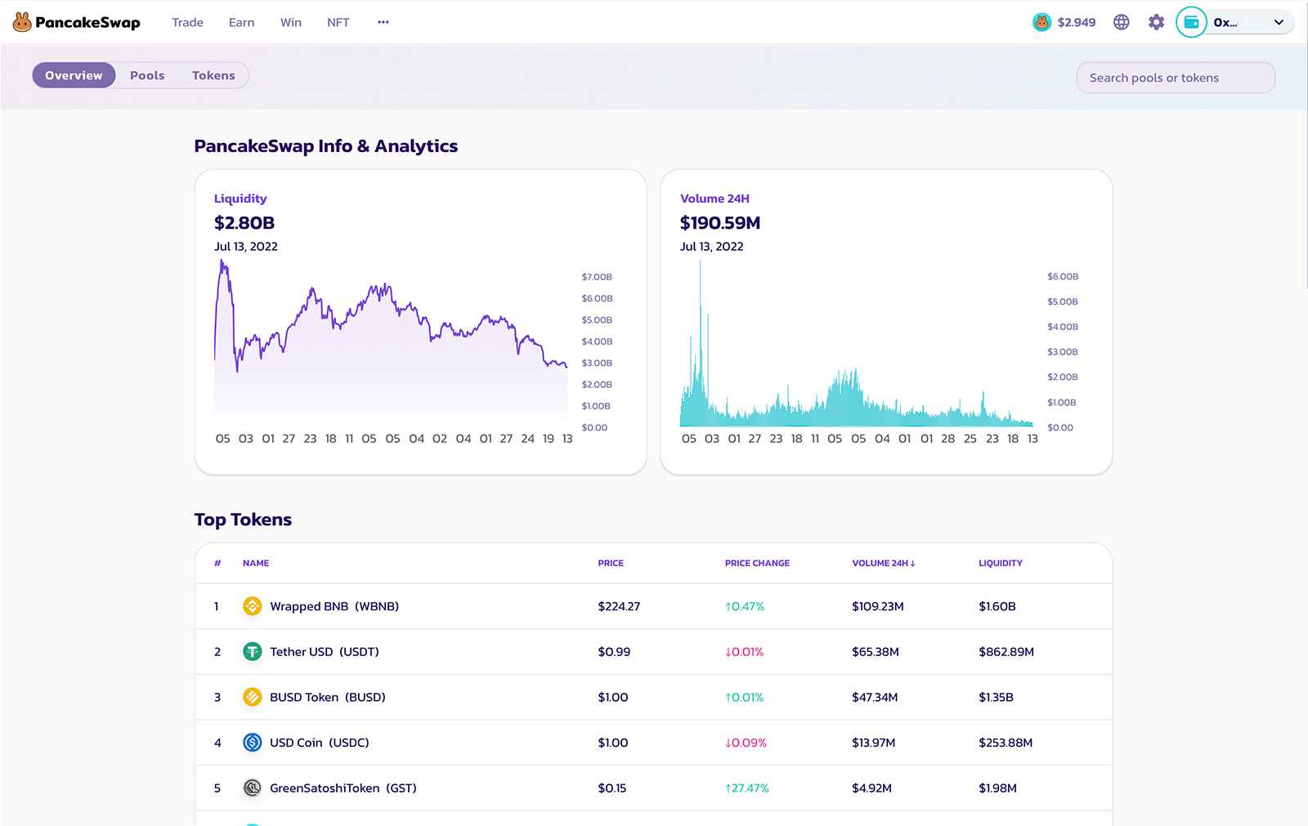Click the wallet icon in header

(x=1191, y=22)
